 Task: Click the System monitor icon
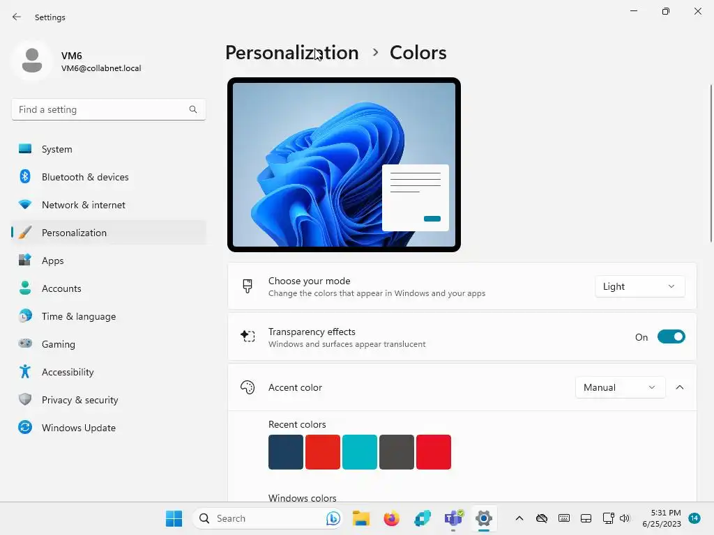tap(25, 149)
